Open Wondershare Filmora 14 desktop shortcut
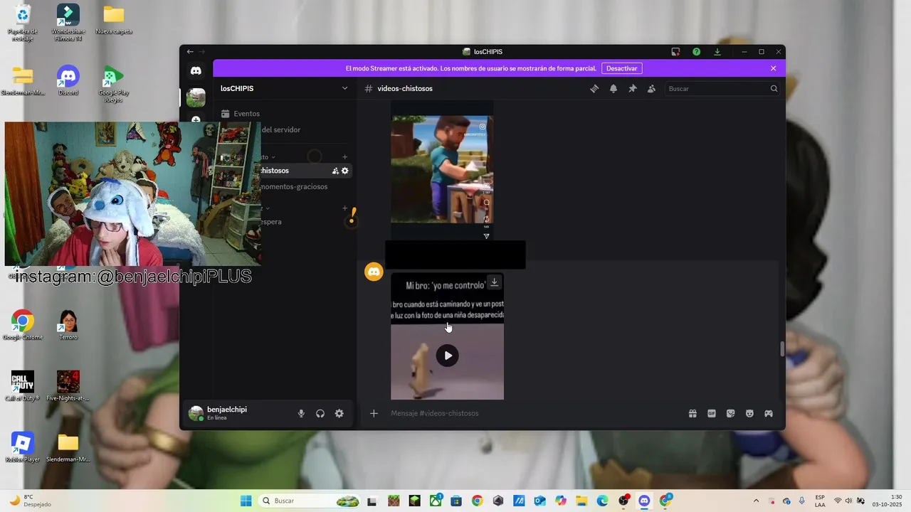911x512 pixels. (68, 23)
